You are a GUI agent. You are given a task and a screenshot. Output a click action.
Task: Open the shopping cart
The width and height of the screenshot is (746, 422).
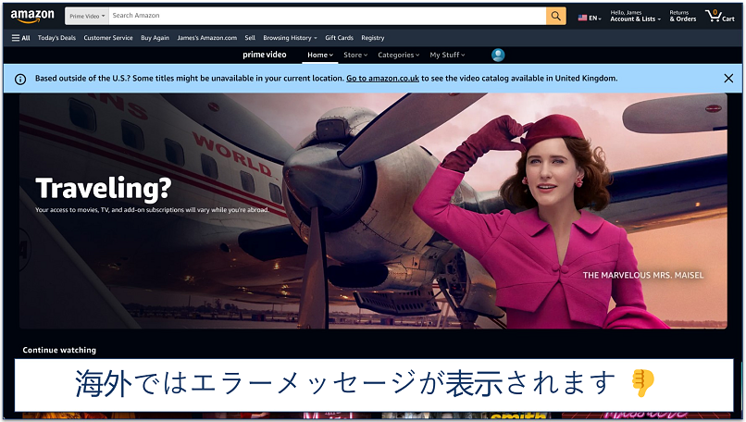coord(719,16)
